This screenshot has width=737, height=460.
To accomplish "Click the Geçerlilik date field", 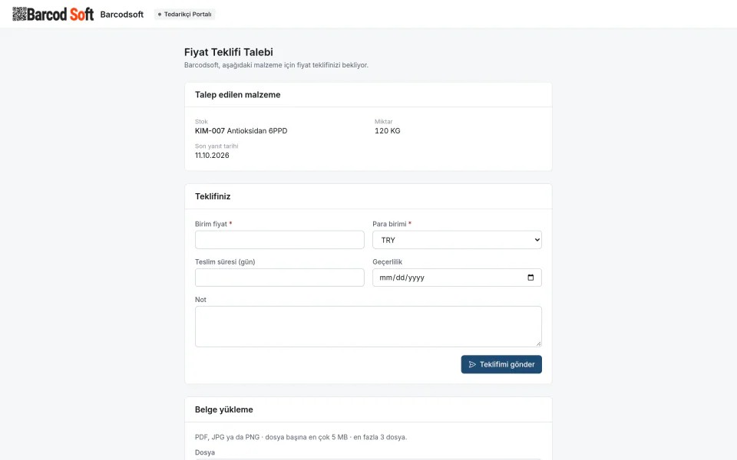I will [x=457, y=278].
